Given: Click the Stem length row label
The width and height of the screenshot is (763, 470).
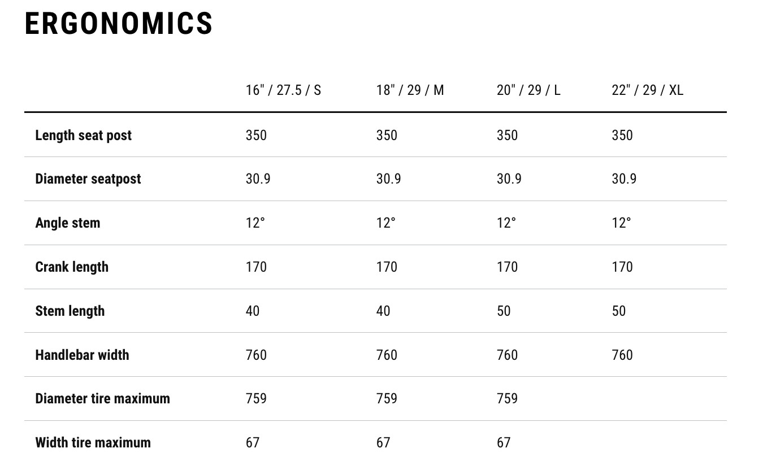Looking at the screenshot, I should coord(70,311).
